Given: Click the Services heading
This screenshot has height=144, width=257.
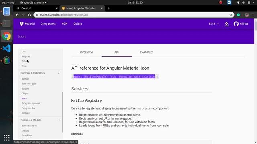Looking at the screenshot, I should [x=80, y=89].
